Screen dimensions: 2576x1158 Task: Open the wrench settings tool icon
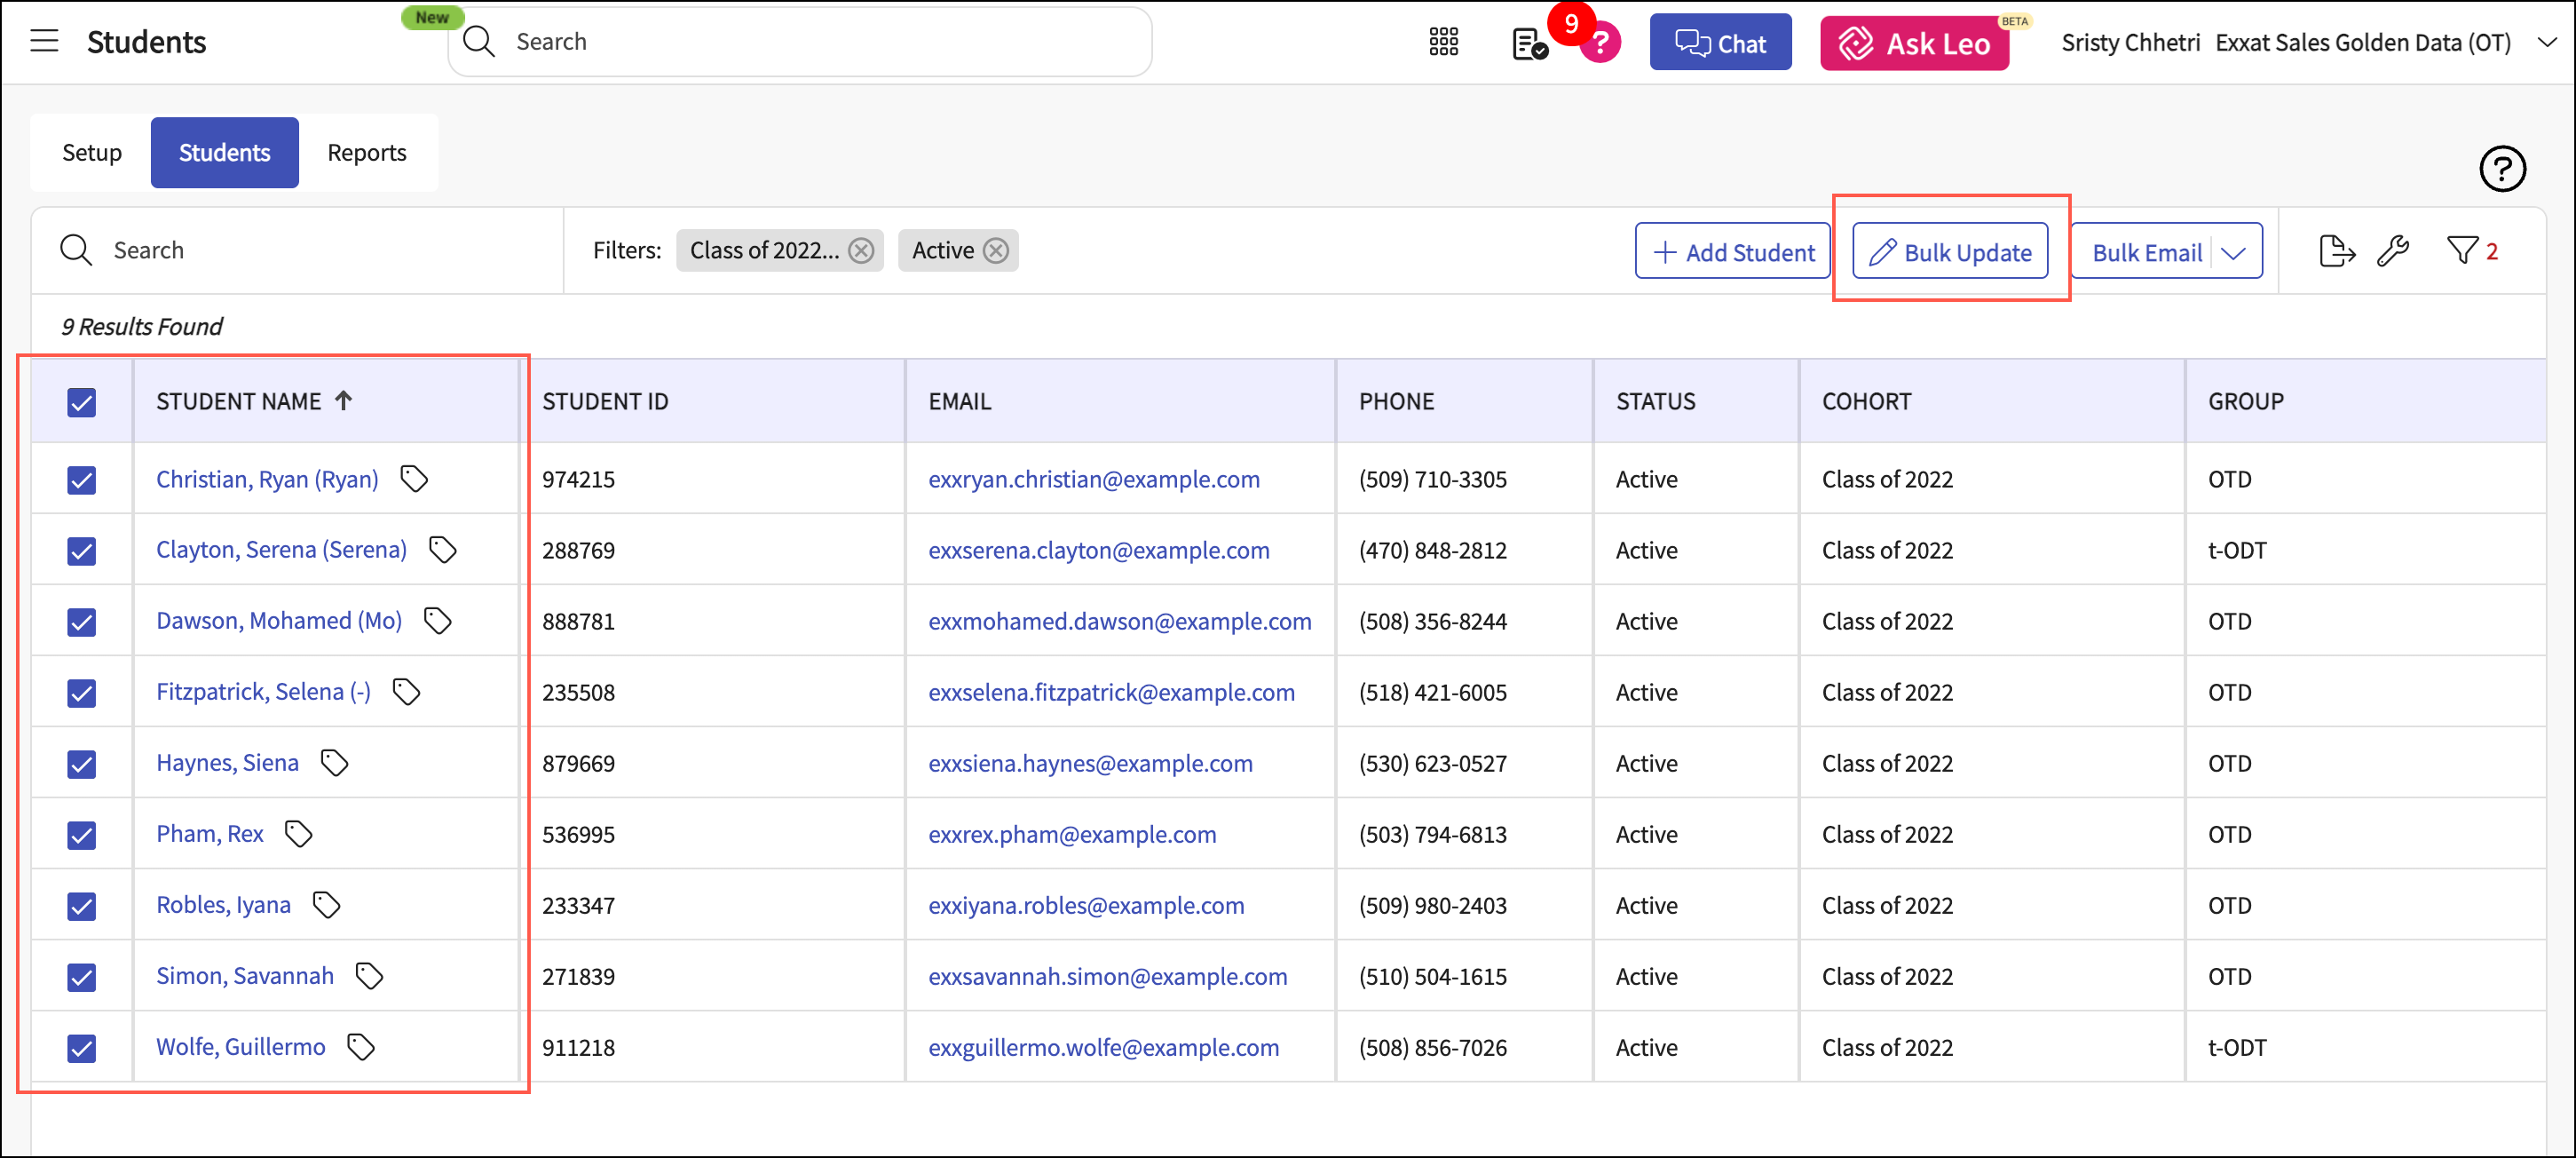click(x=2393, y=251)
